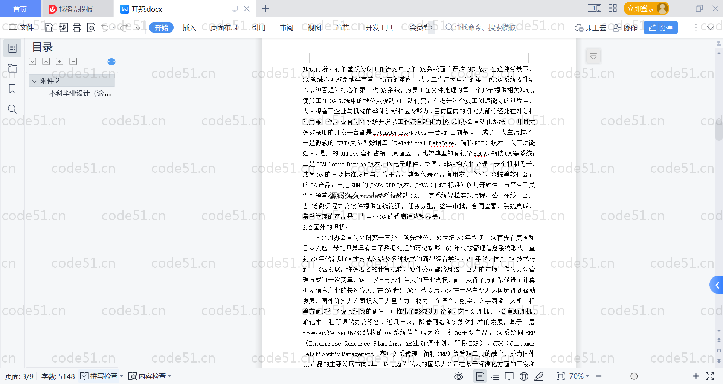The image size is (723, 384).
Task: Open the find and replace sidebar icon
Action: pyautogui.click(x=12, y=109)
